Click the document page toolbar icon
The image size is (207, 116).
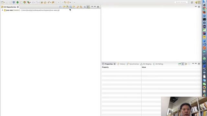tap(21, 2)
